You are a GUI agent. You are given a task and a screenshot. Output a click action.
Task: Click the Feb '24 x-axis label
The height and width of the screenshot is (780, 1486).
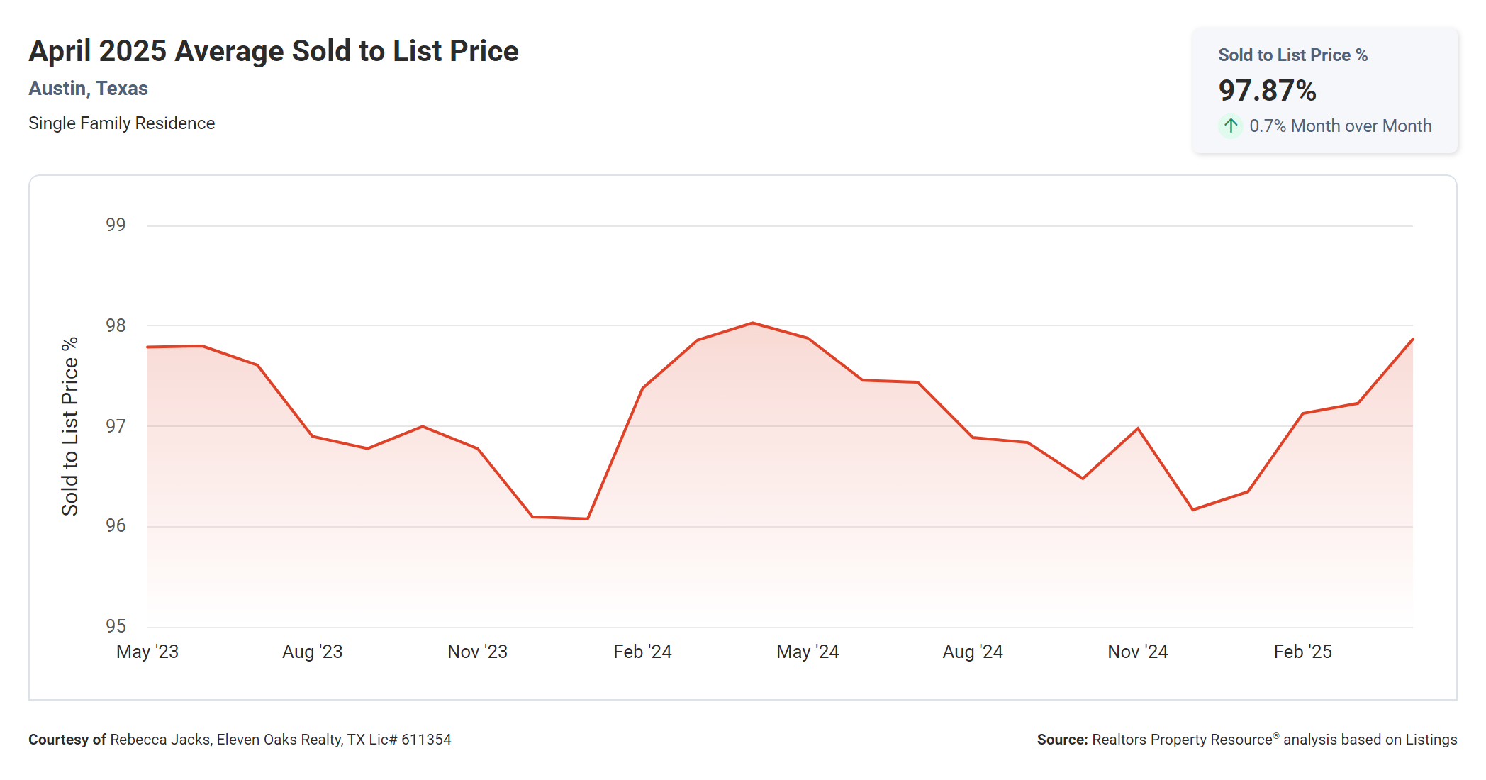pos(642,652)
